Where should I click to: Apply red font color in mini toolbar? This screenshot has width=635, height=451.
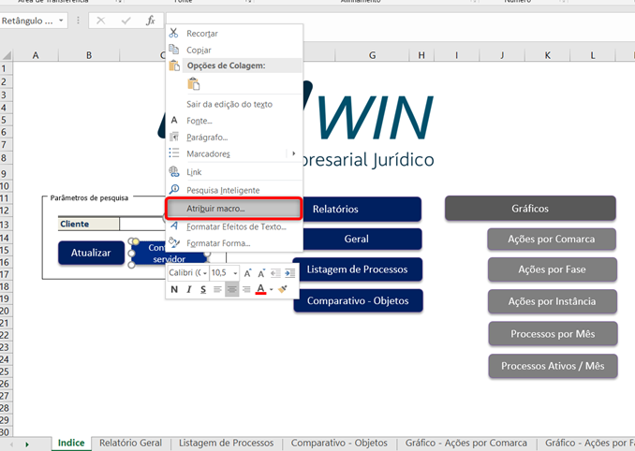click(x=260, y=289)
